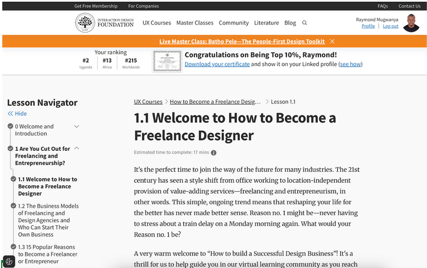Image resolution: width=427 pixels, height=268 pixels.
Task: Open the accessibility widget in bottom-left corner
Action: [9, 261]
